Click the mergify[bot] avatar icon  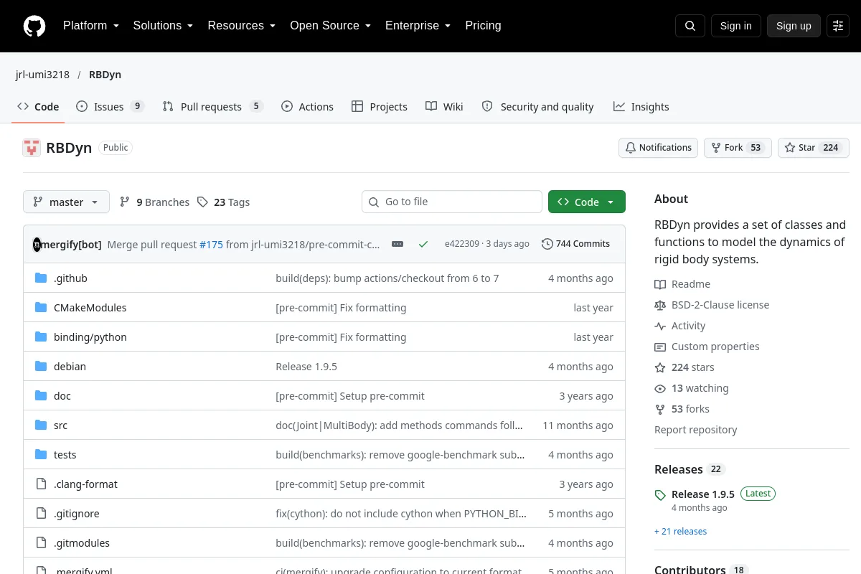37,245
